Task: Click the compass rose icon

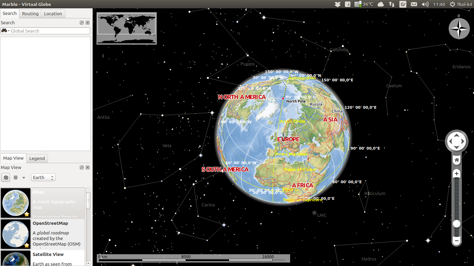Action: point(459,28)
